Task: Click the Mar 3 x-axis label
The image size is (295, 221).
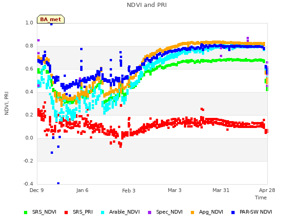Action: tap(175, 190)
